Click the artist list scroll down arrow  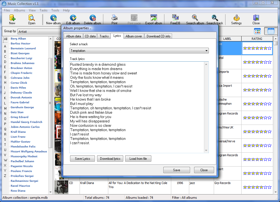point(50,192)
